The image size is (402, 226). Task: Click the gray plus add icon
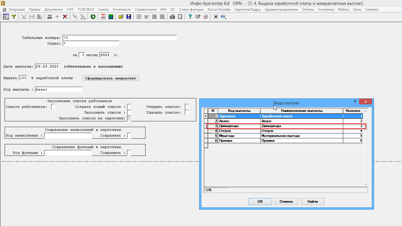[57, 17]
